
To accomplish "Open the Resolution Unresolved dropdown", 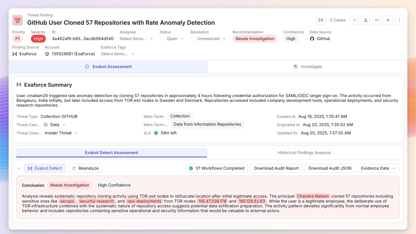I will (x=208, y=39).
